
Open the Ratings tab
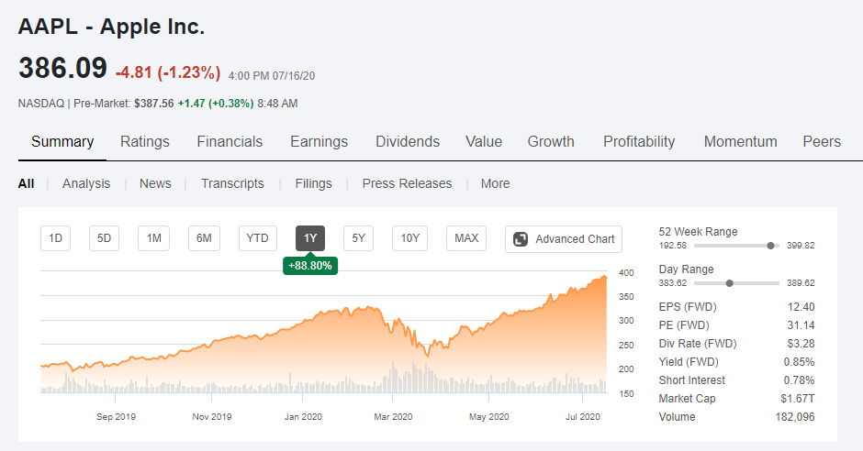coord(145,141)
